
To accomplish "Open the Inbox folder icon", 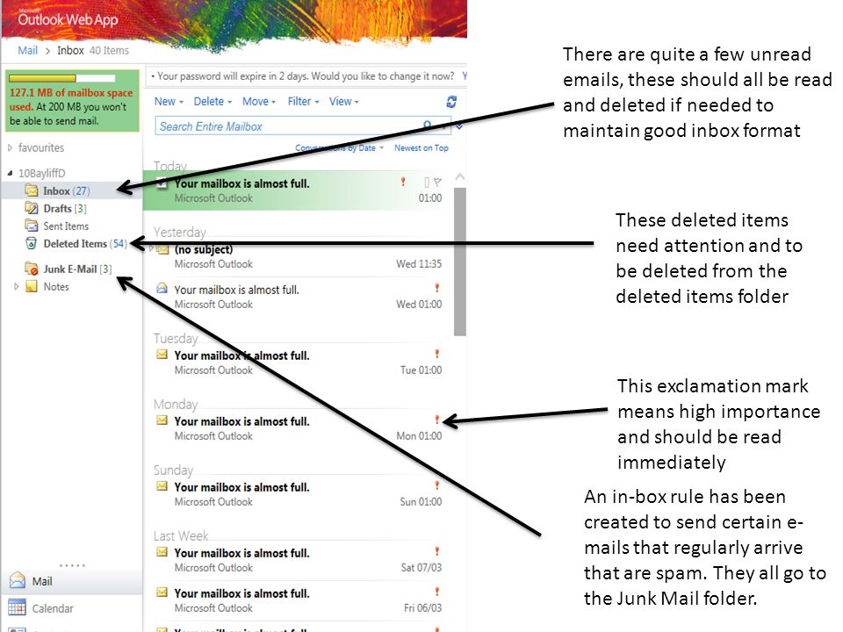I will pos(32,190).
